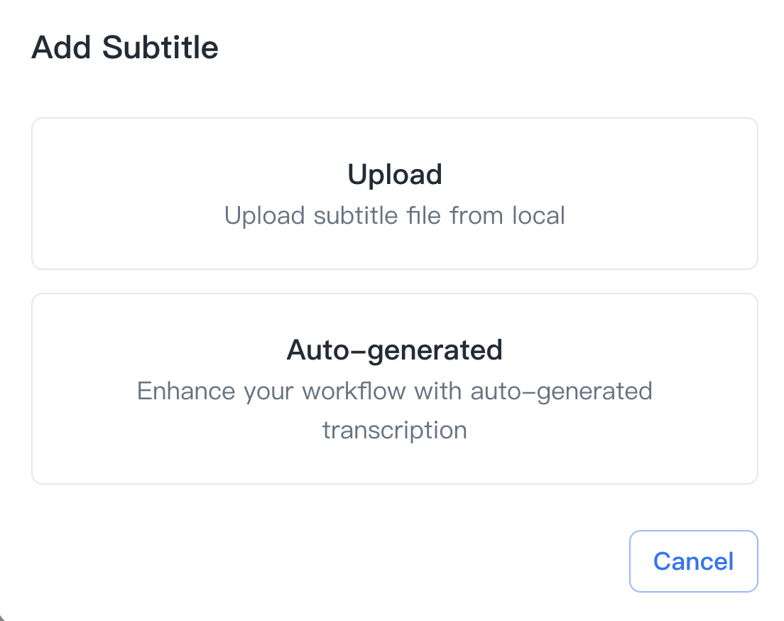Click the "Enhance your workflow" description text
Image resolution: width=784 pixels, height=621 pixels.
394,391
